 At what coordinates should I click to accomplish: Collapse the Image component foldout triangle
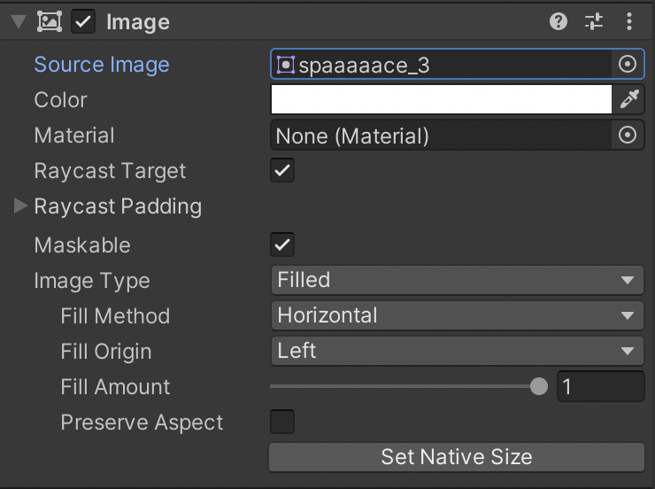tap(19, 22)
